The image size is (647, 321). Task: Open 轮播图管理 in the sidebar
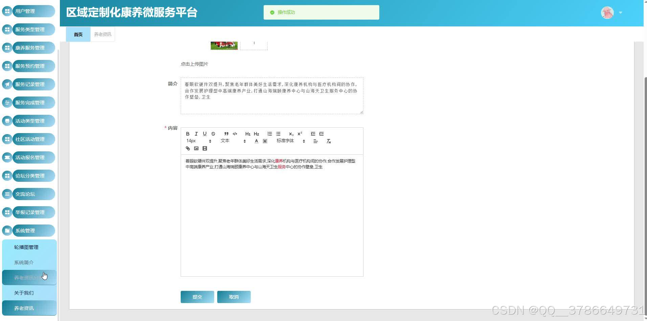click(29, 247)
